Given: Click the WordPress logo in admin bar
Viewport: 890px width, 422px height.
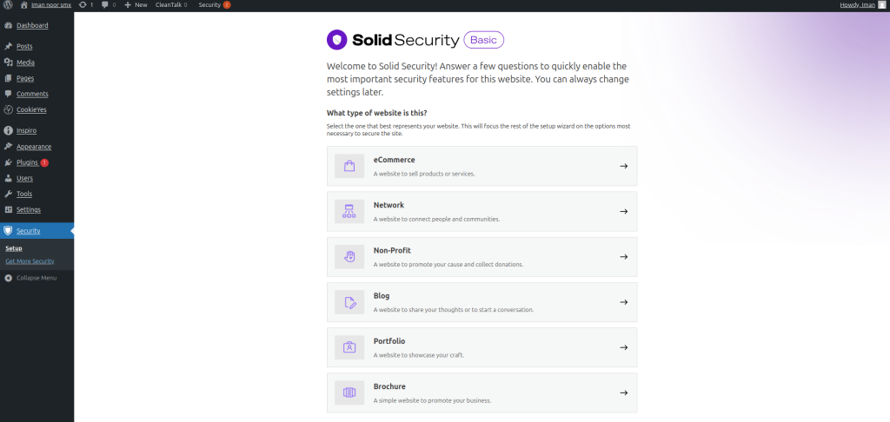Looking at the screenshot, I should pos(8,5).
